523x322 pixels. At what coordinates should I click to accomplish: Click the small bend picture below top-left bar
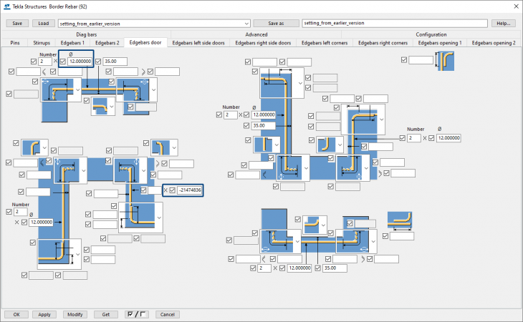coord(100,106)
